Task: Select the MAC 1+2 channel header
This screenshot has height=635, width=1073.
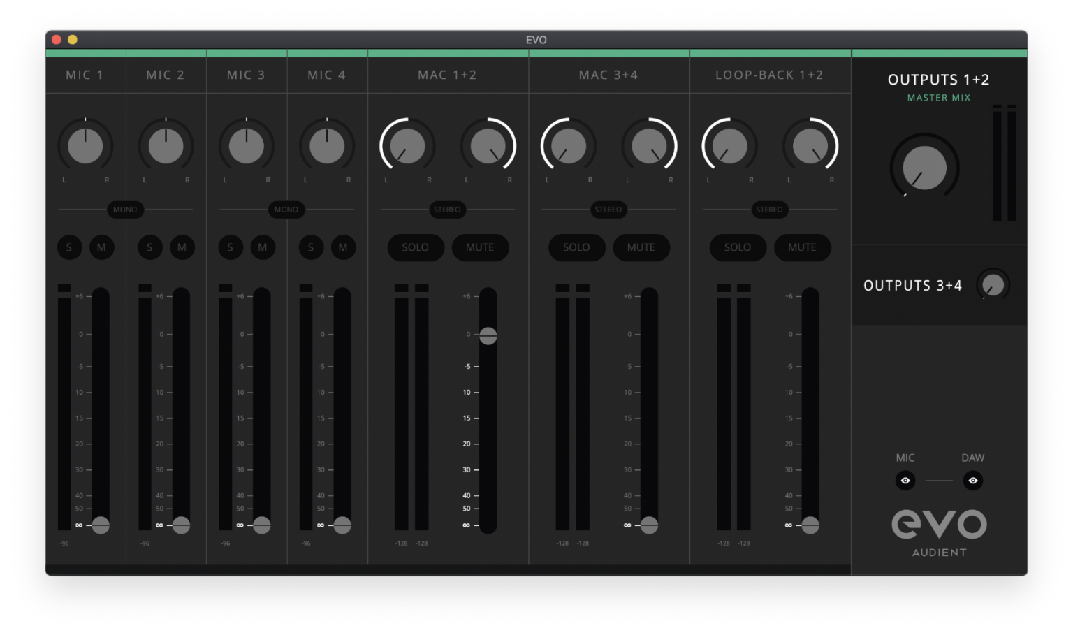Action: (x=447, y=75)
